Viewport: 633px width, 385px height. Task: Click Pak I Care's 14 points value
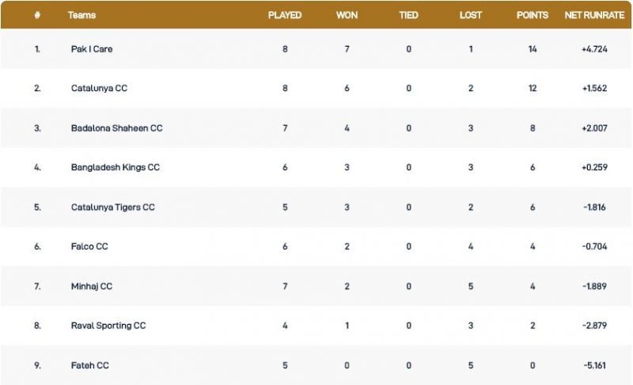[533, 49]
